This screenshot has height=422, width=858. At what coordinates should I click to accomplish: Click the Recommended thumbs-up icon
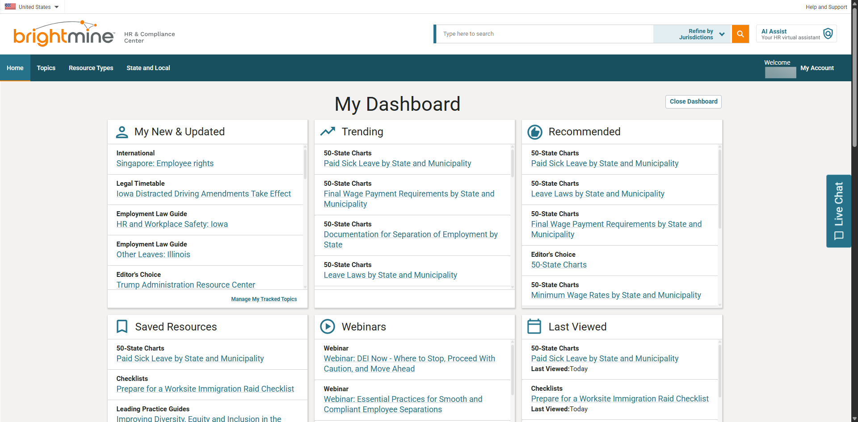pos(534,132)
